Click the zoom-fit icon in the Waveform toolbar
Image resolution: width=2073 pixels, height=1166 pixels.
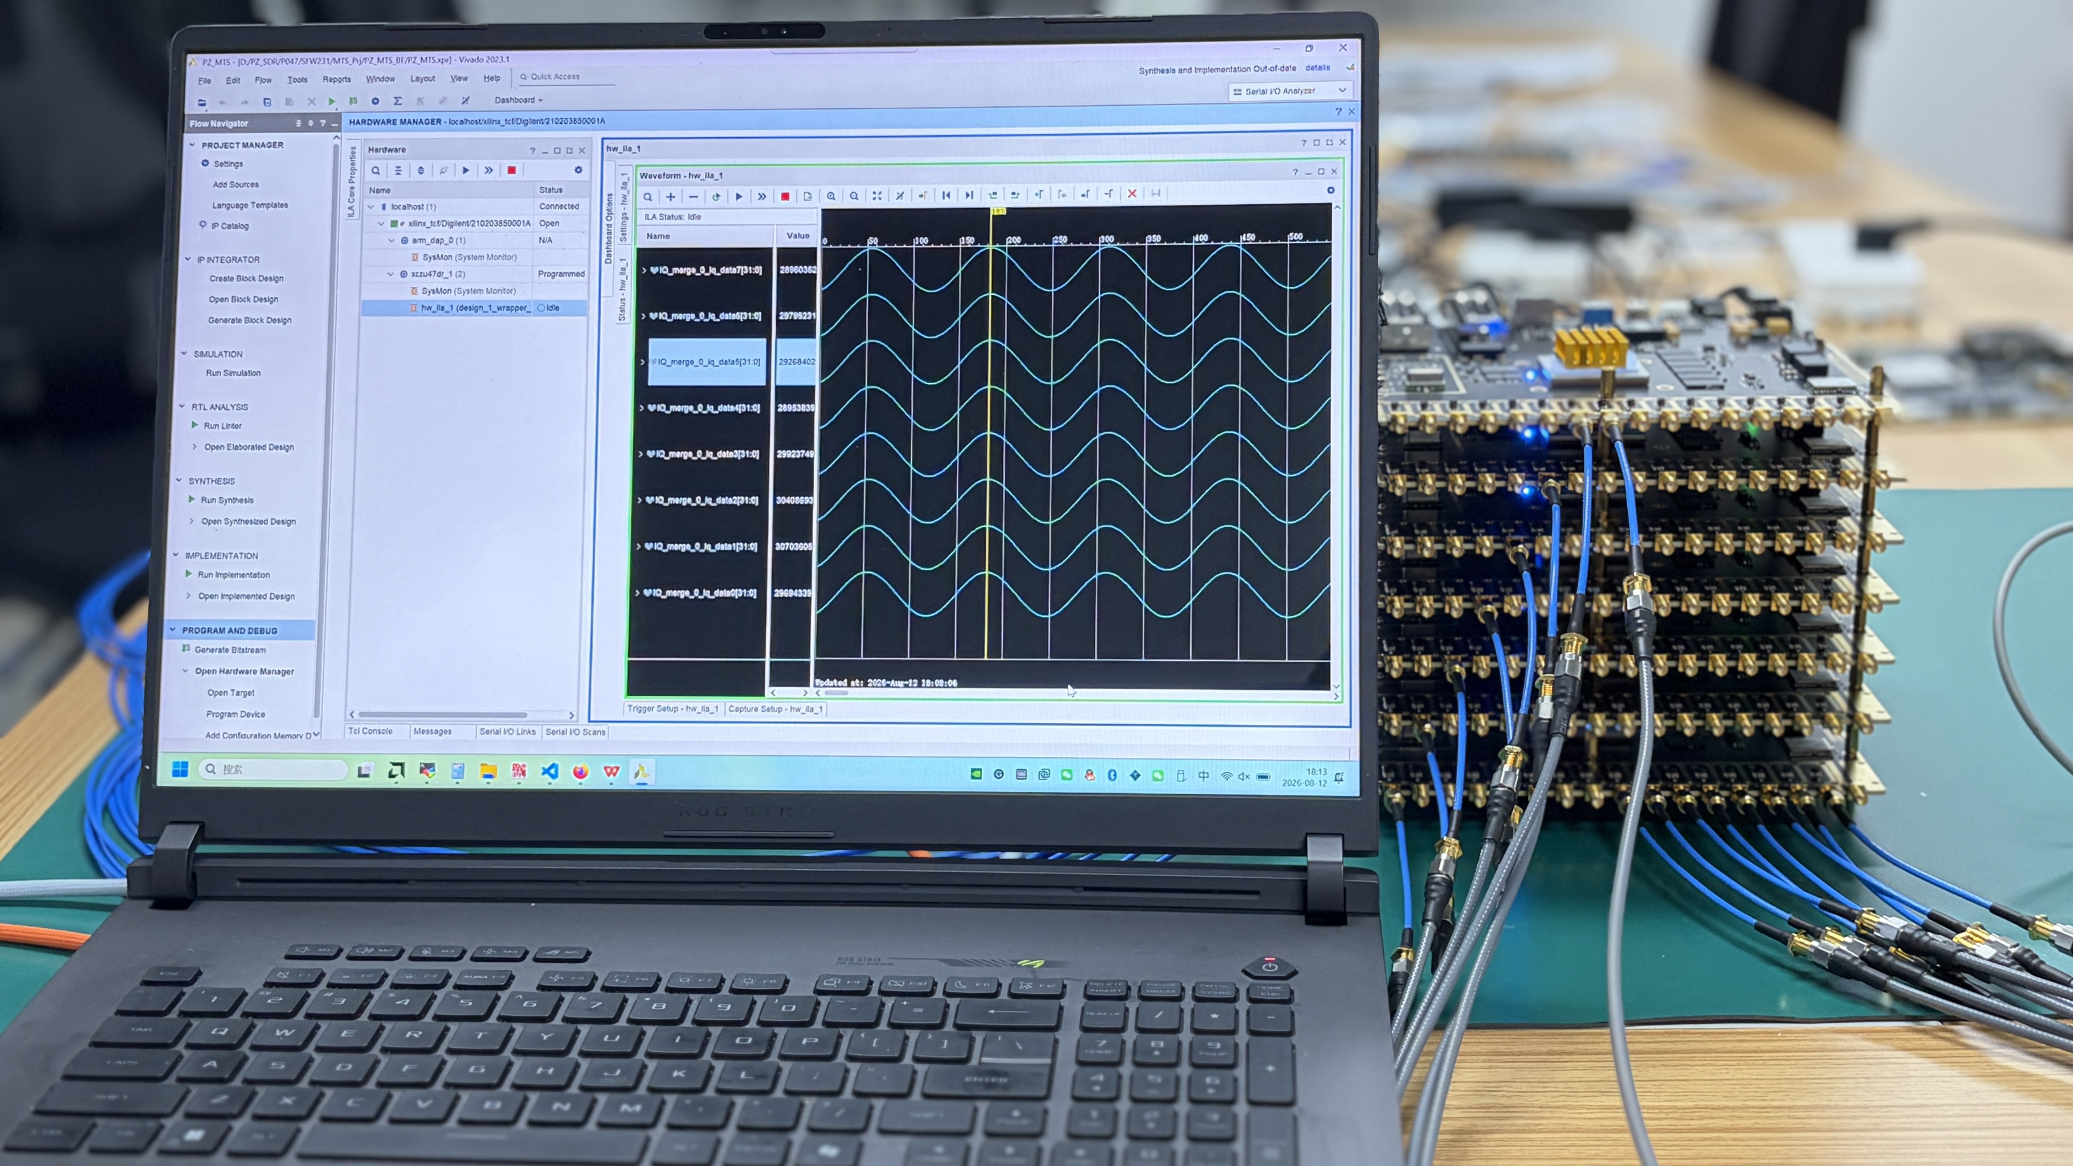877,196
